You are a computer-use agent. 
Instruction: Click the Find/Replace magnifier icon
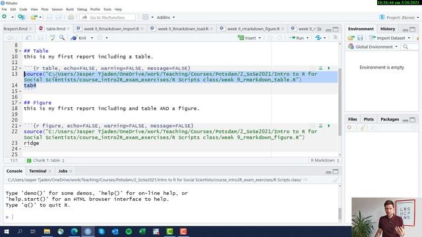62,38
